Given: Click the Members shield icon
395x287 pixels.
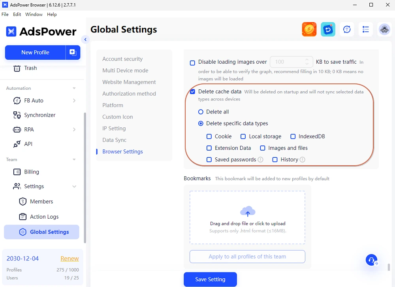Looking at the screenshot, I should [23, 202].
